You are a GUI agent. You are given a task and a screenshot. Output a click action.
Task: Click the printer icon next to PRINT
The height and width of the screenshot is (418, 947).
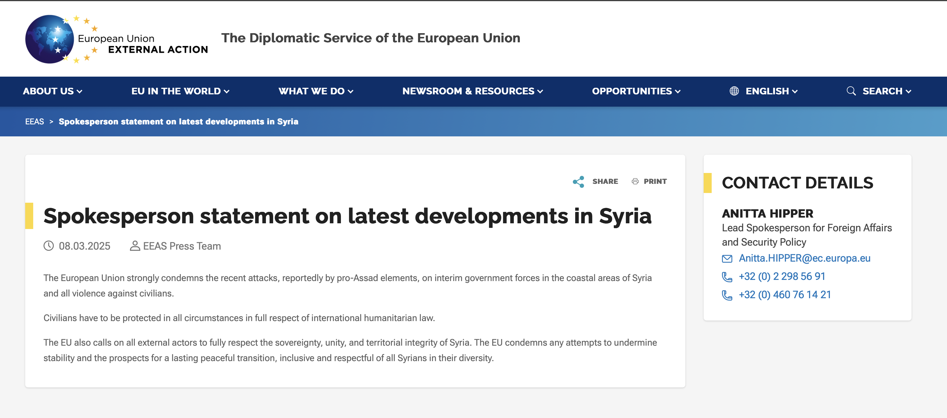click(x=635, y=182)
